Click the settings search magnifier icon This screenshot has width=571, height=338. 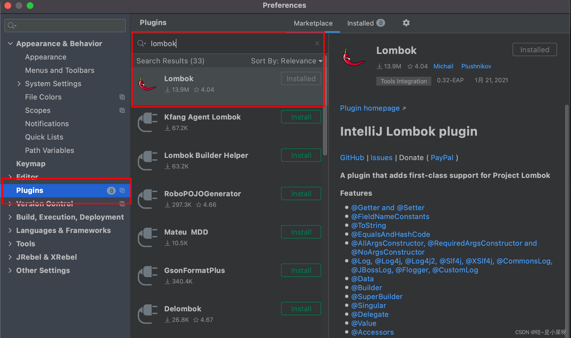click(12, 26)
